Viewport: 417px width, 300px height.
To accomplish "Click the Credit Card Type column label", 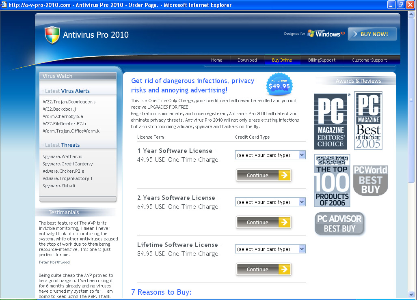I will pyautogui.click(x=252, y=137).
